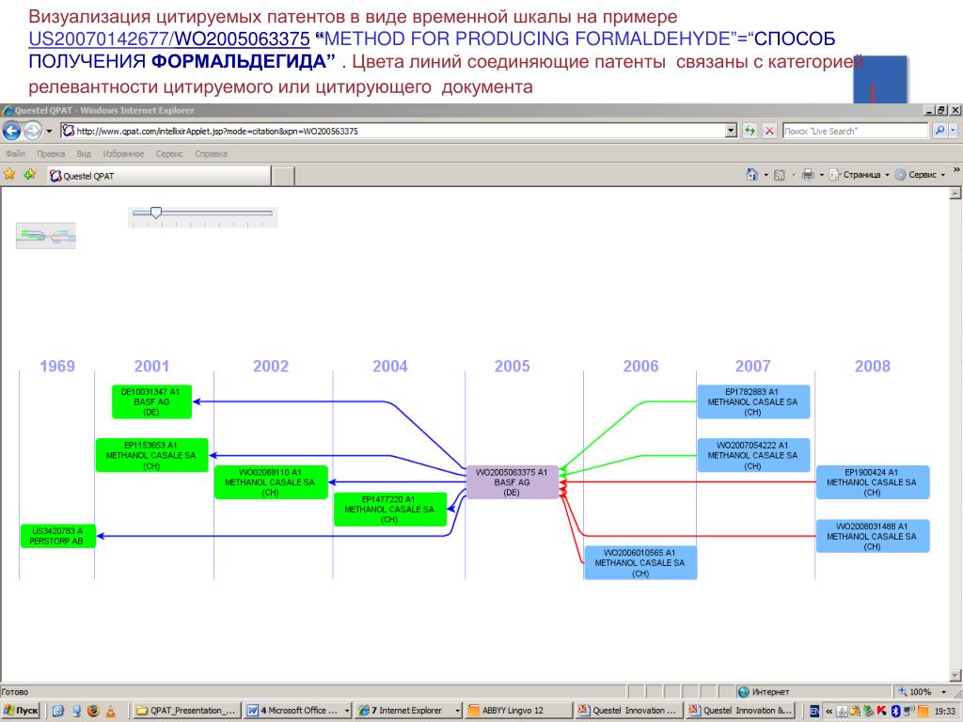Select the WO2007054222 A1 patent box
Viewport: 963px width, 722px height.
(753, 455)
